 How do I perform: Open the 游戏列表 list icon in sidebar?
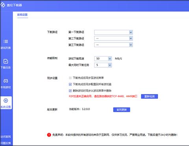click(6, 41)
